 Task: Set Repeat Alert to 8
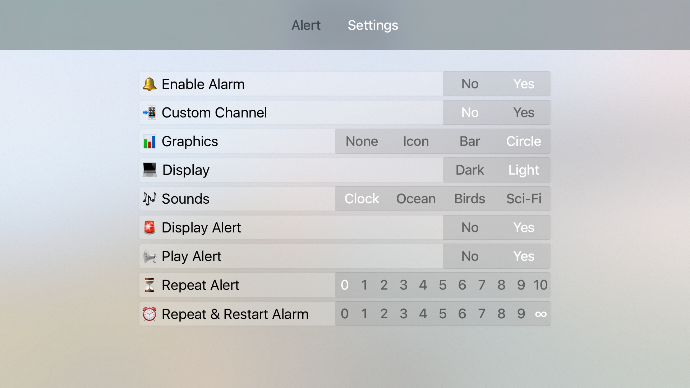coord(501,285)
